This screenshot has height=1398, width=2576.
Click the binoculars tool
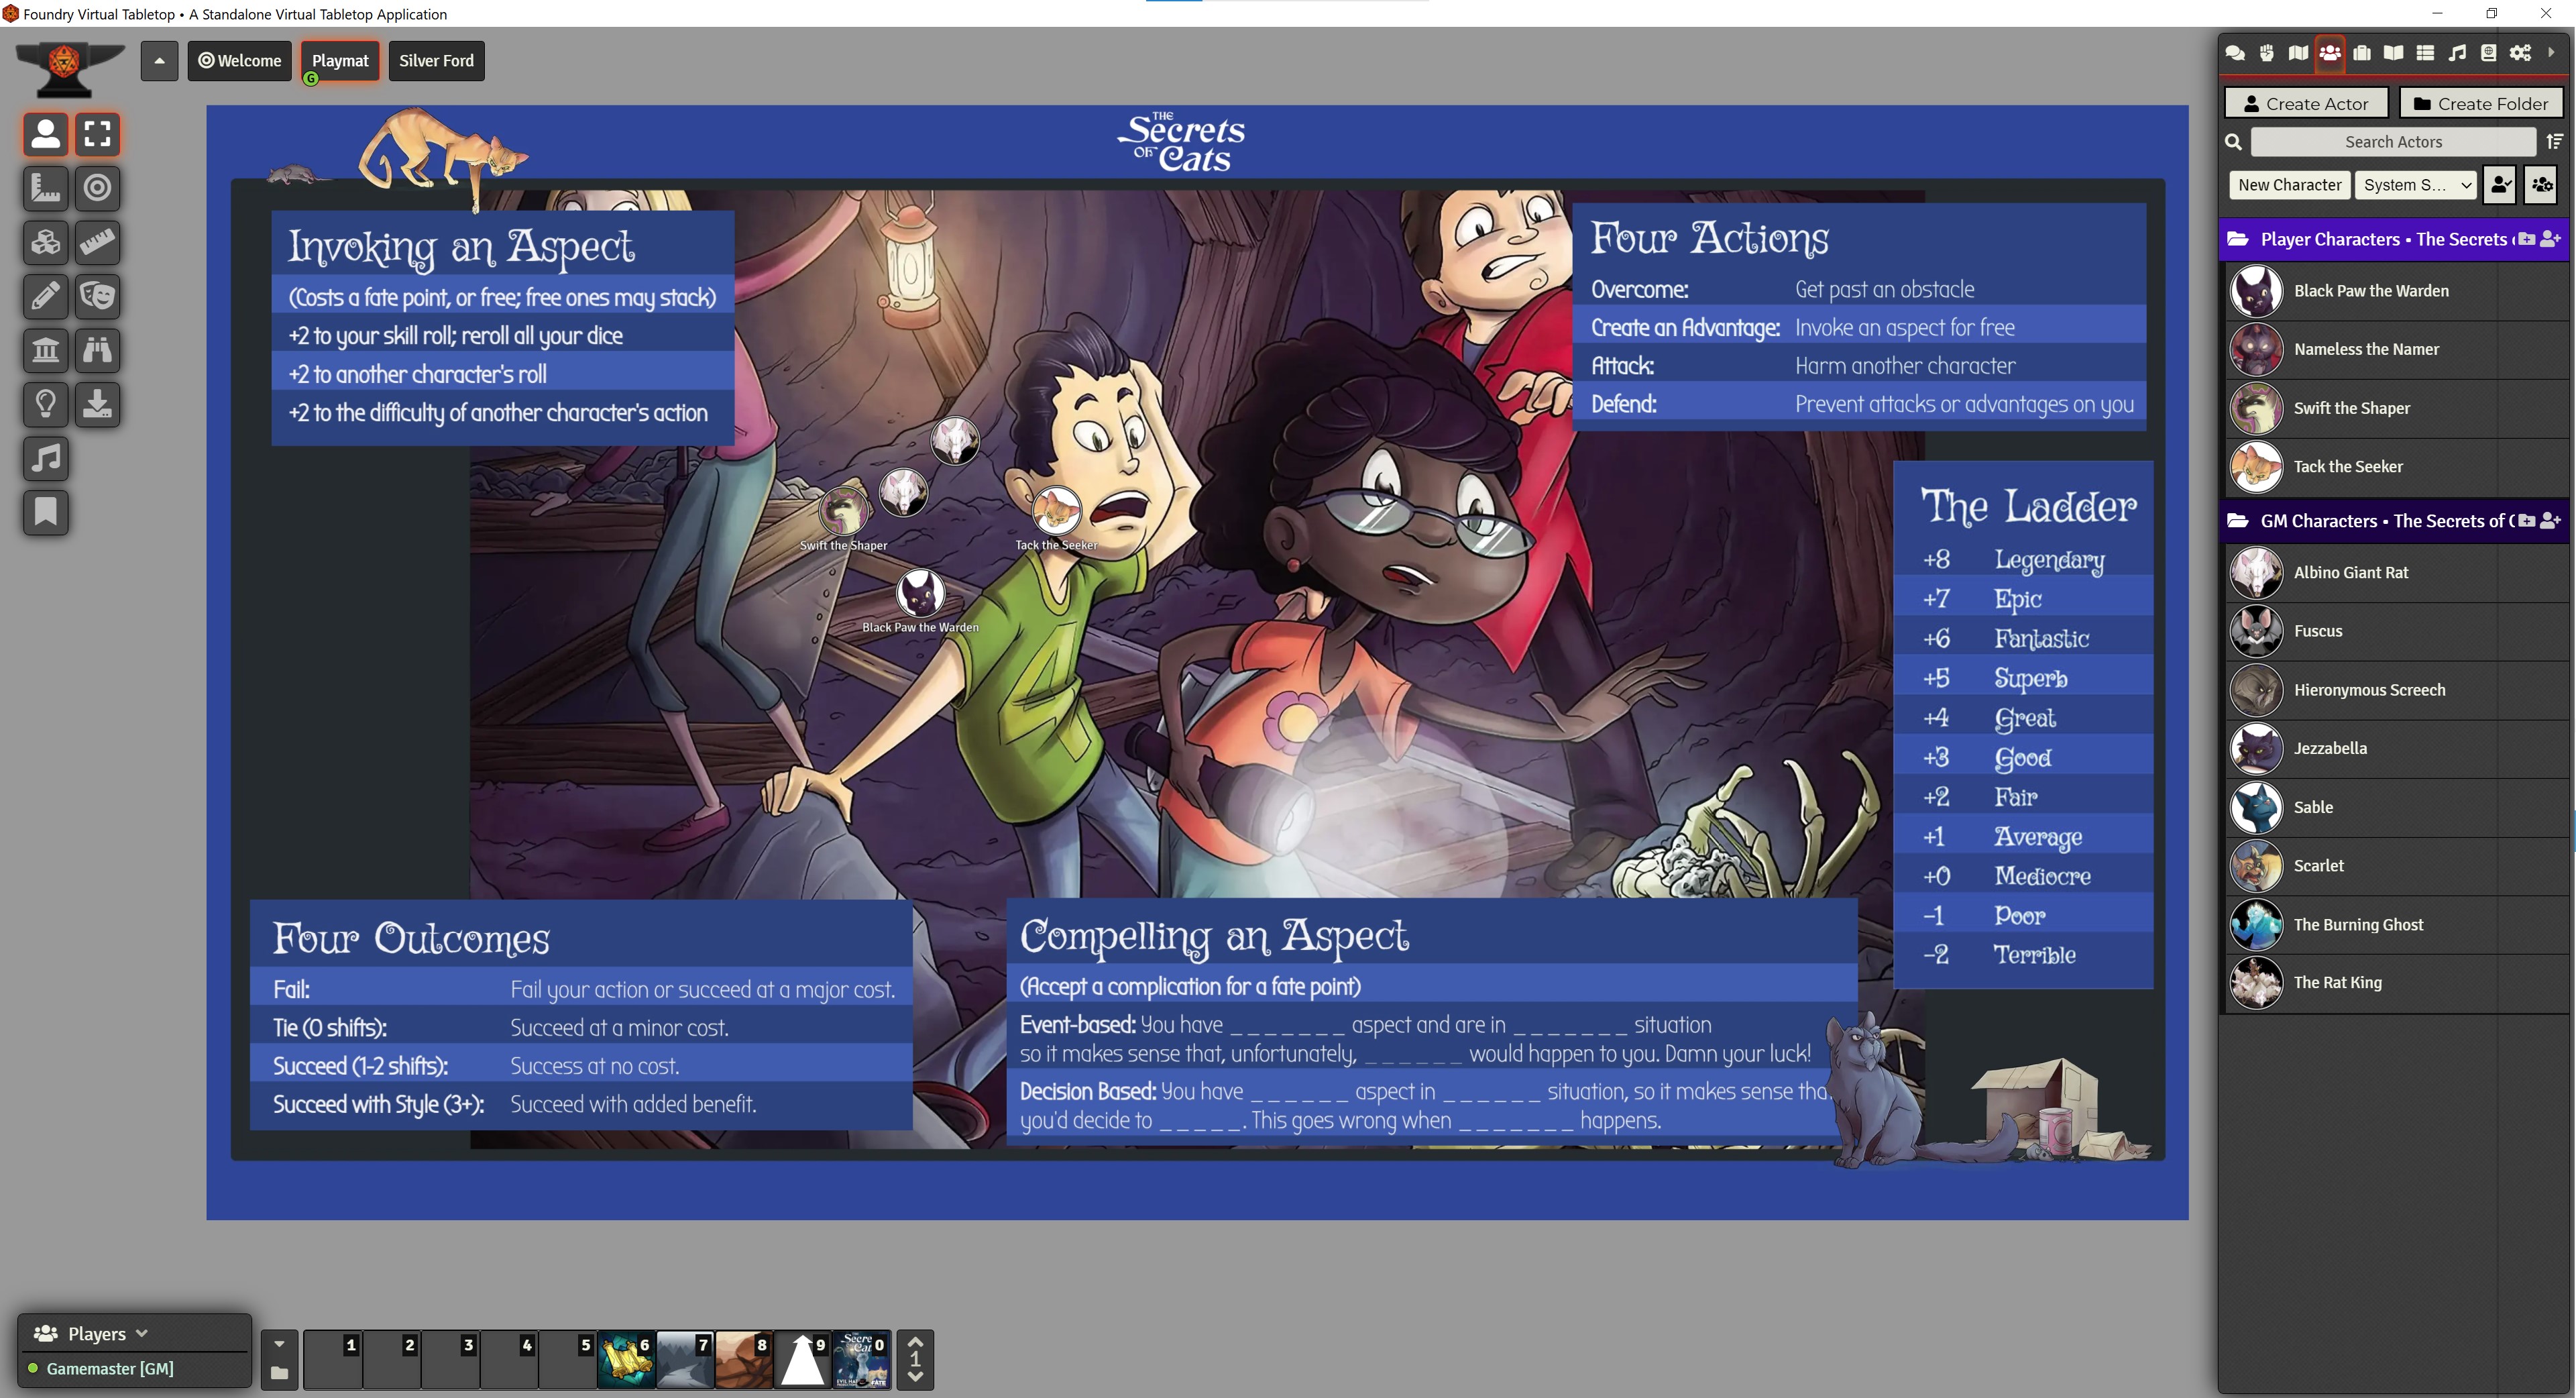(x=98, y=350)
